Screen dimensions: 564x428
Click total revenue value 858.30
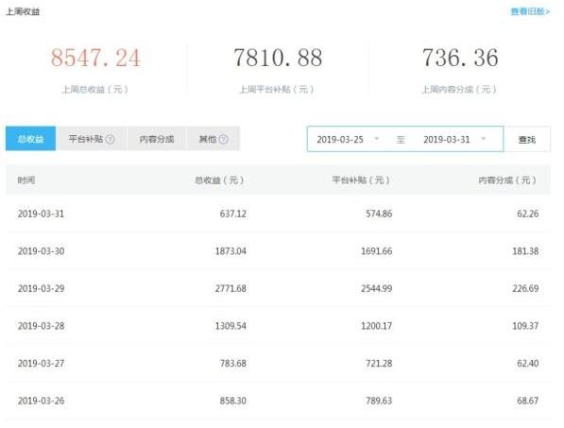point(233,401)
